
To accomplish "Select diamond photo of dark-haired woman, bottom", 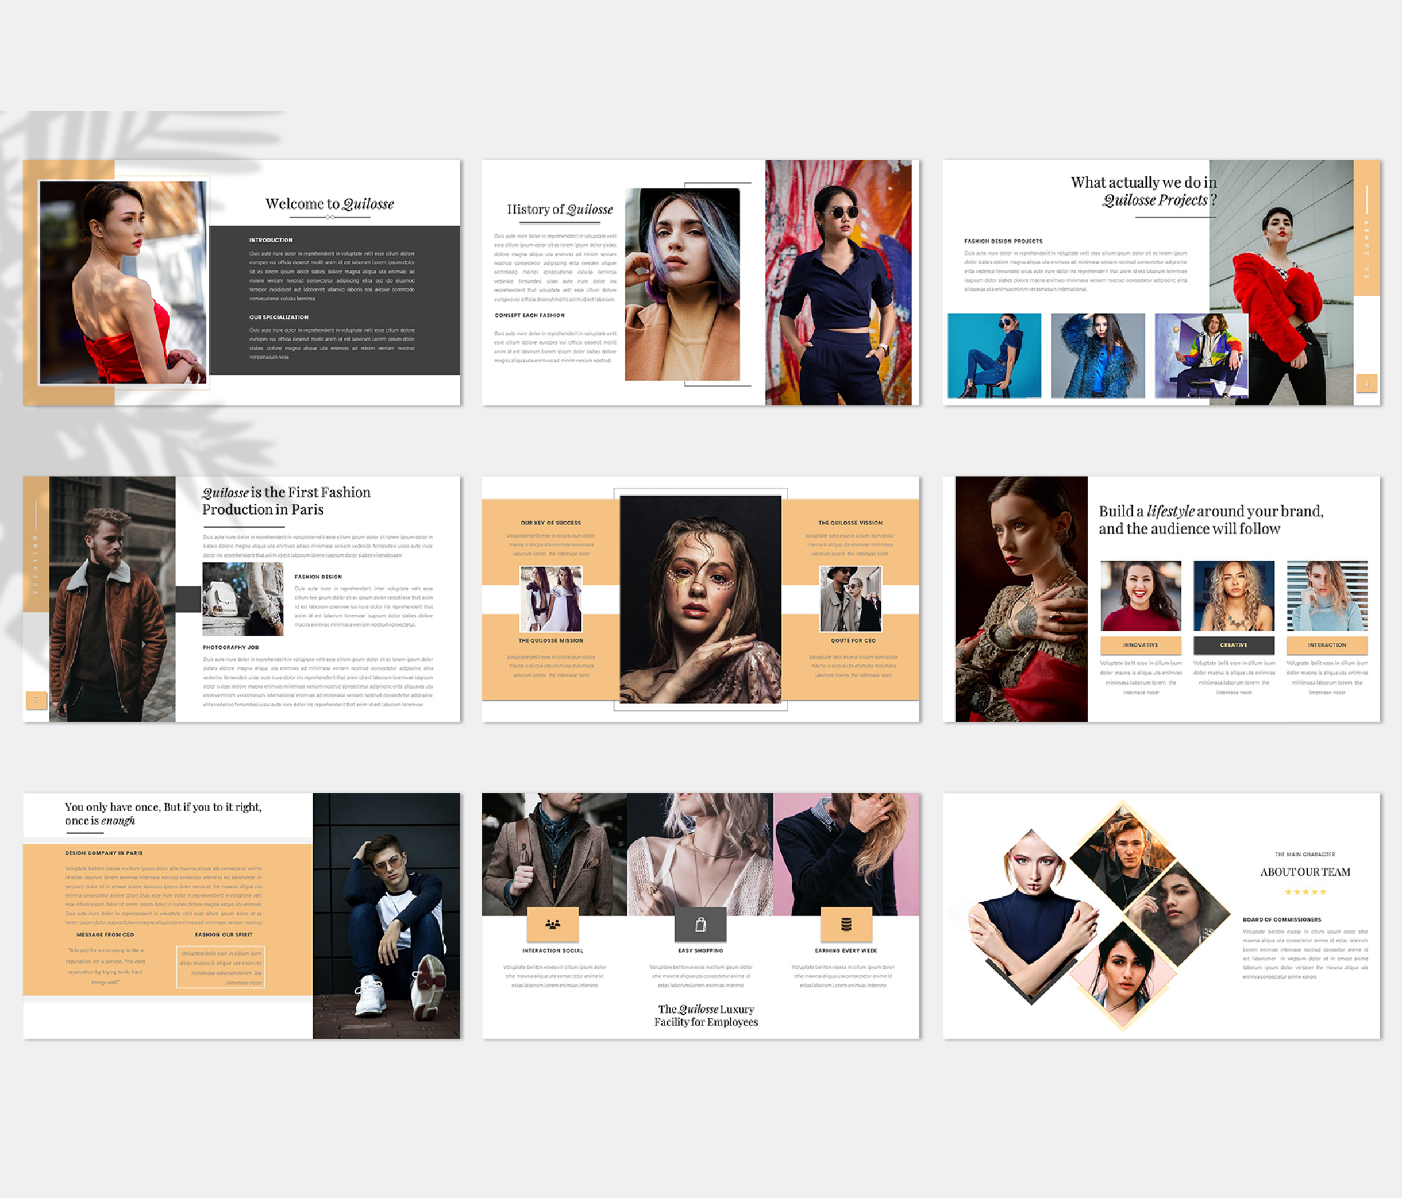I will tap(1124, 974).
